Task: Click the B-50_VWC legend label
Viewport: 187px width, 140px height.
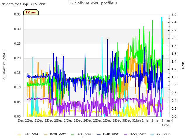Action: tap(138, 134)
